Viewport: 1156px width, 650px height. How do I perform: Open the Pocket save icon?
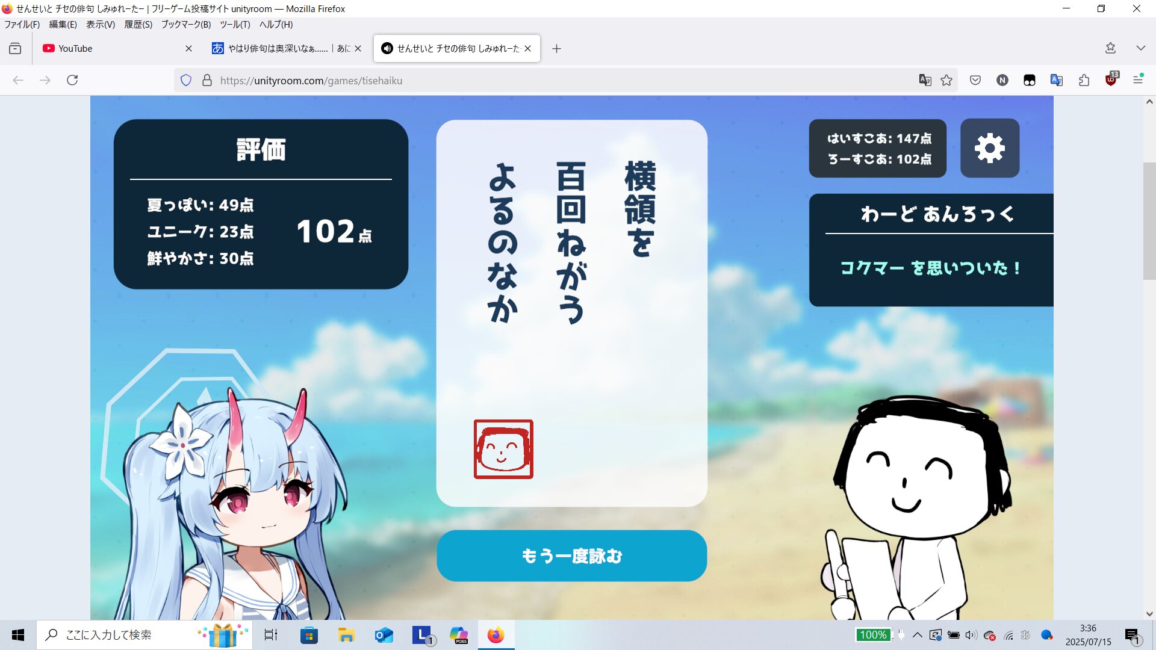[975, 80]
